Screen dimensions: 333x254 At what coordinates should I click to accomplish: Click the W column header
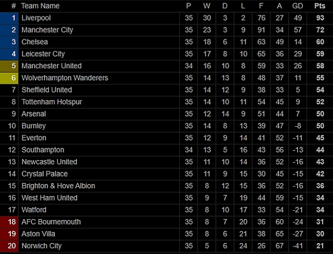[206, 6]
